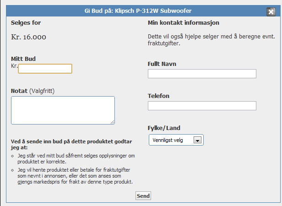Close the Gi Bud dialog

pos(271,12)
